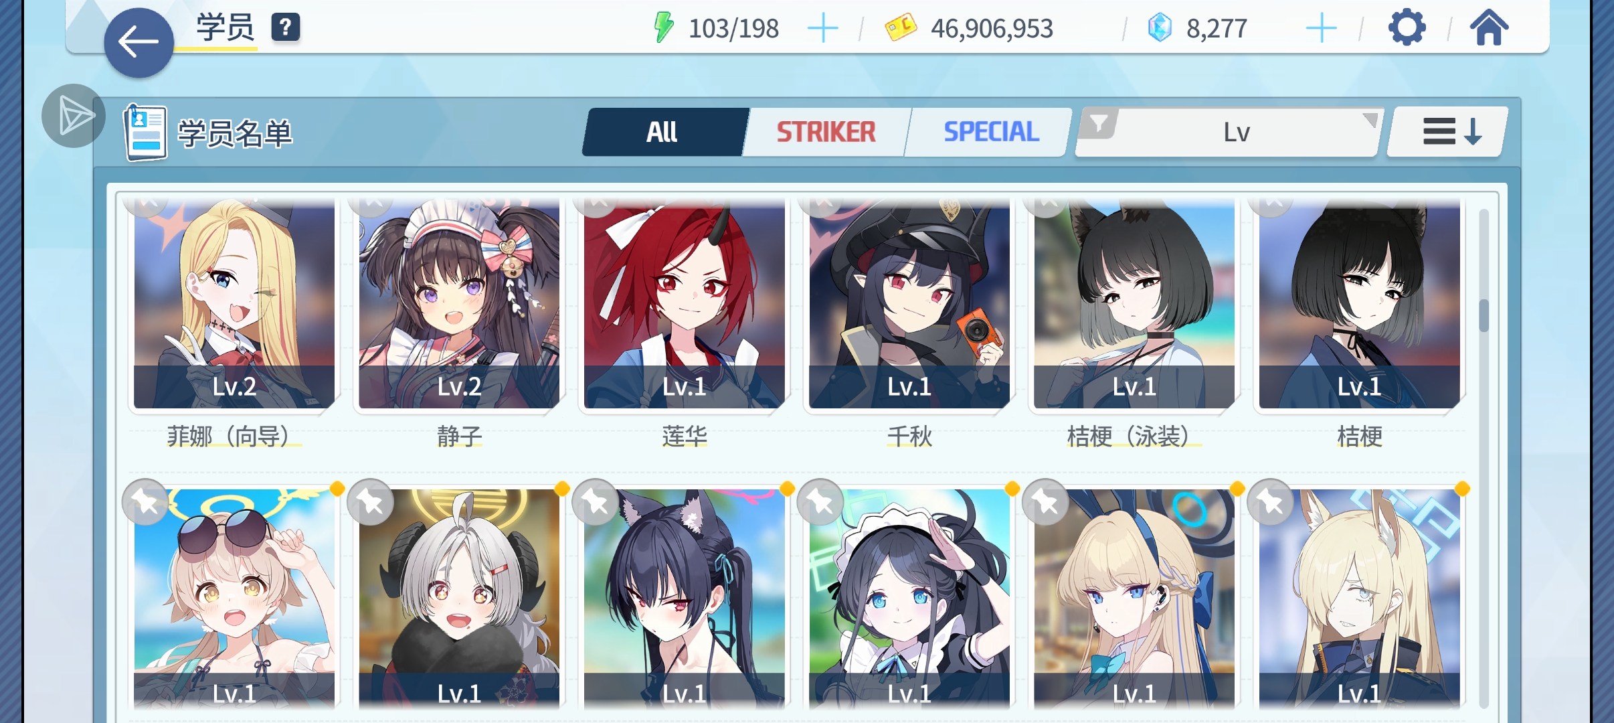The width and height of the screenshot is (1614, 723).
Task: Toggle pin on first bottom-row student
Action: 145,501
